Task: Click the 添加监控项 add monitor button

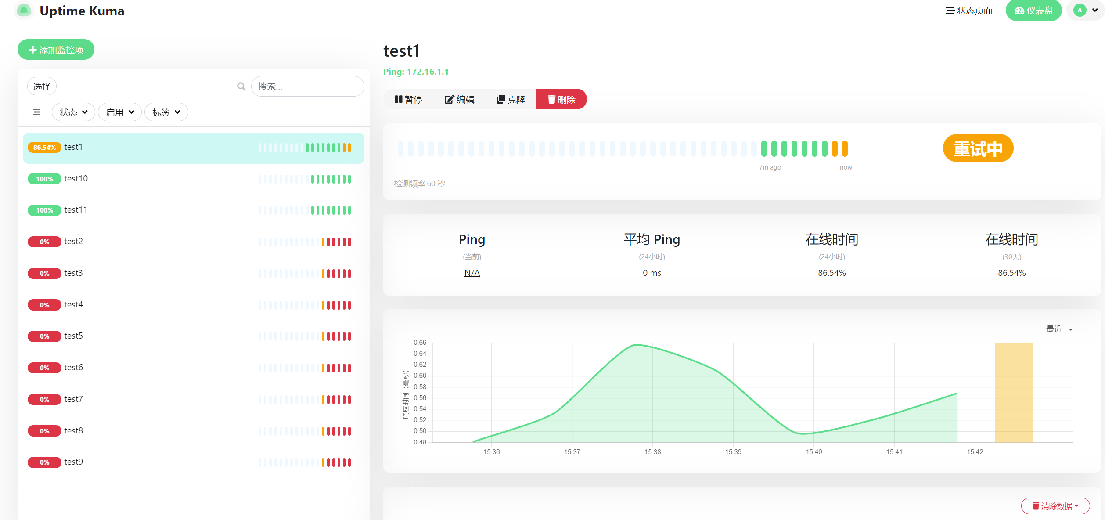Action: [x=56, y=50]
